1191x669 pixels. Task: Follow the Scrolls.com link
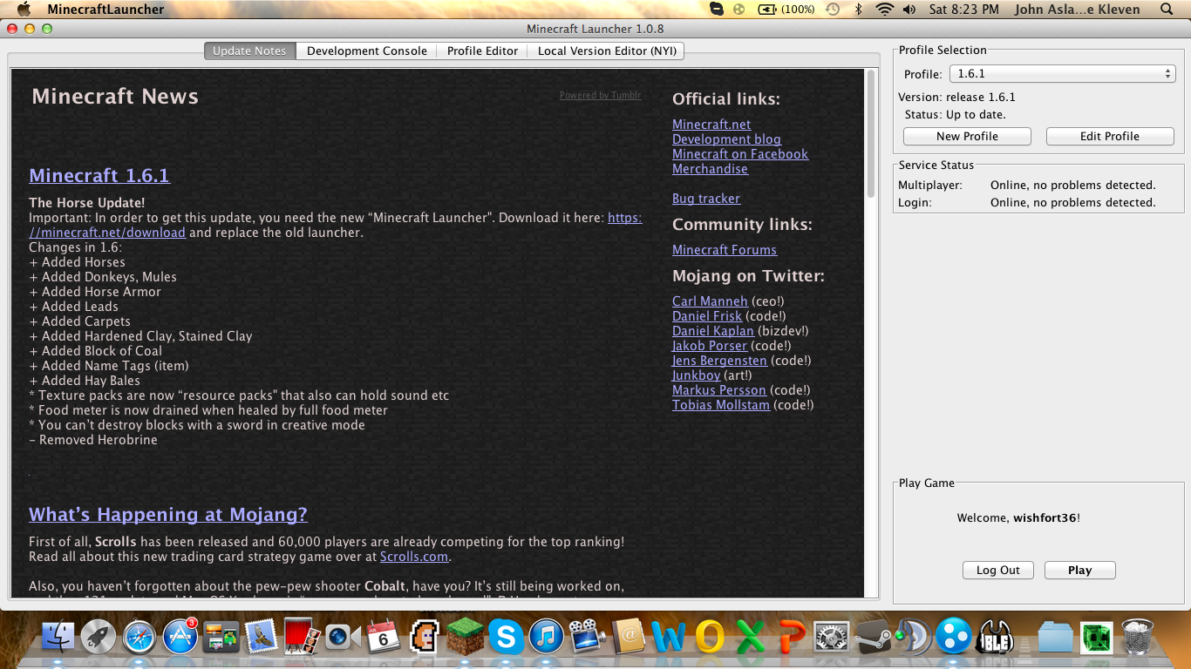[x=414, y=556]
